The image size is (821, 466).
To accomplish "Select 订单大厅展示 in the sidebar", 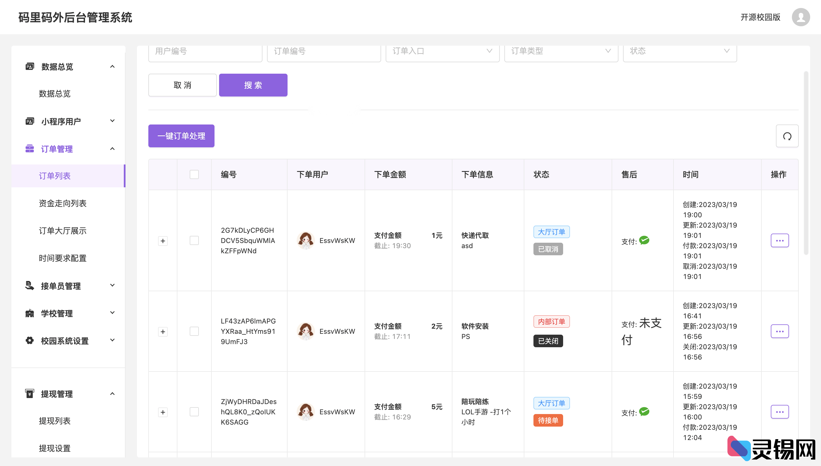I will (x=62, y=230).
